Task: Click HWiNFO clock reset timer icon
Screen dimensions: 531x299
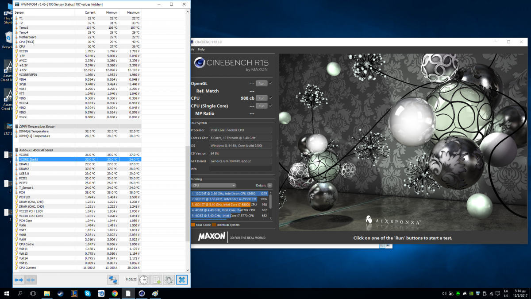Action: pyautogui.click(x=144, y=280)
